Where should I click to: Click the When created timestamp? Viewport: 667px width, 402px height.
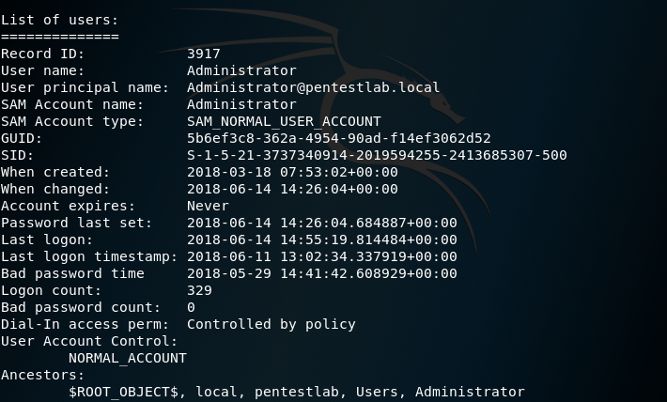coord(292,172)
